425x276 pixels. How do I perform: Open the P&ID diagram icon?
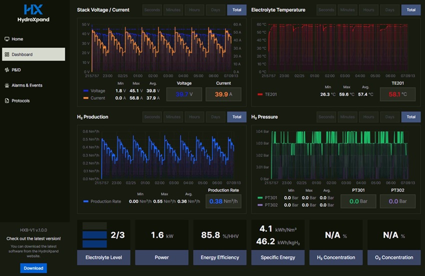click(6, 70)
